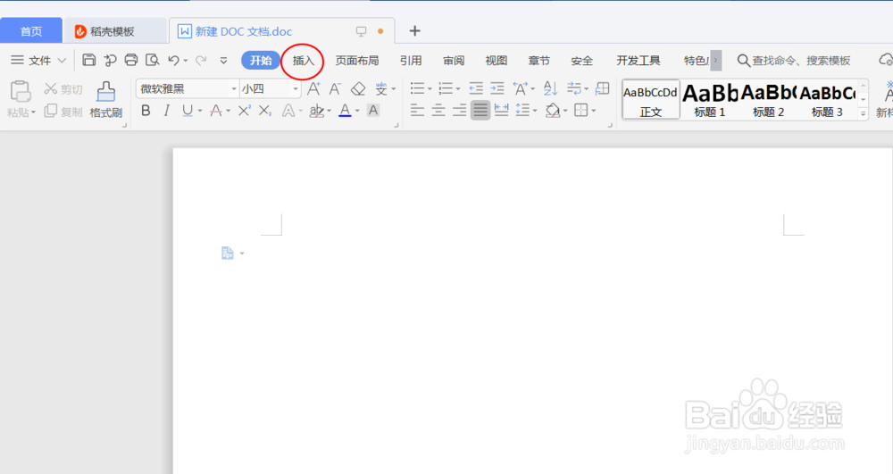Toggle Italic formatting
Image resolution: width=893 pixels, height=474 pixels.
click(x=166, y=111)
